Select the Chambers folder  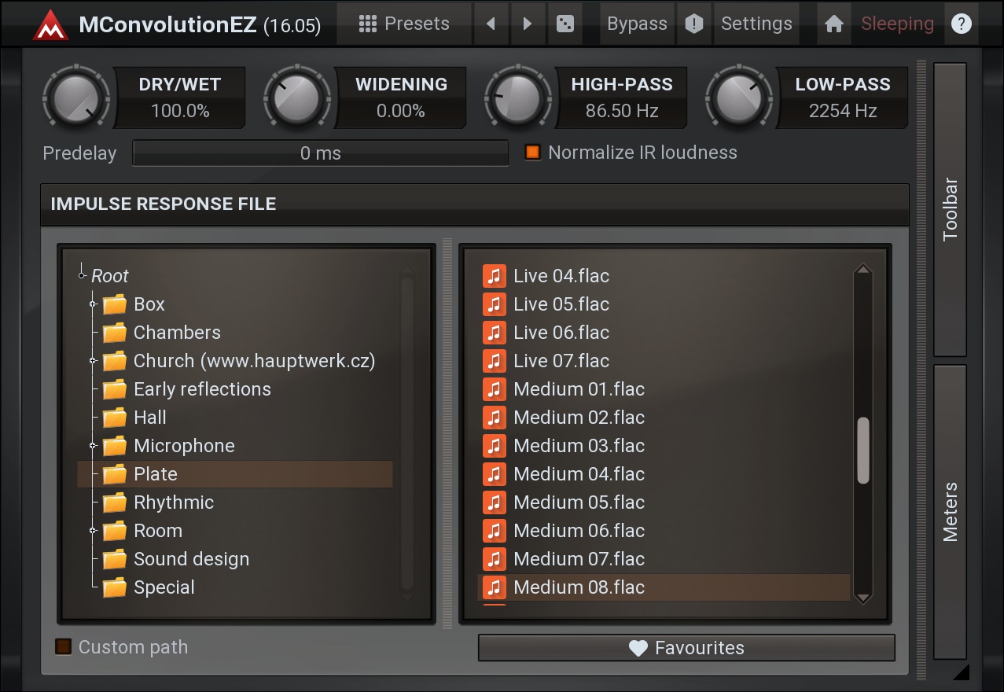pyautogui.click(x=162, y=333)
